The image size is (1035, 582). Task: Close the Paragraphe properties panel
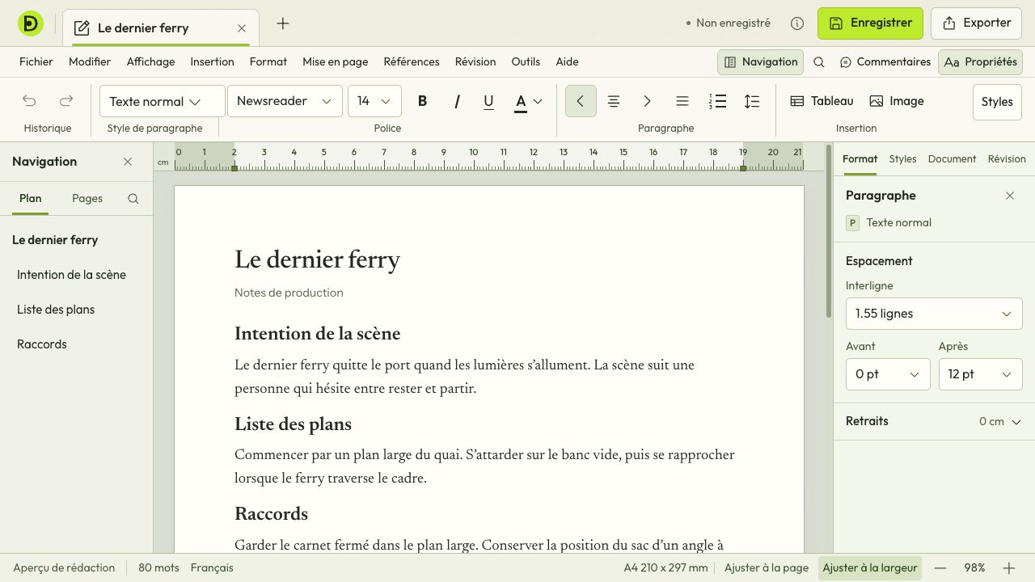click(1010, 196)
